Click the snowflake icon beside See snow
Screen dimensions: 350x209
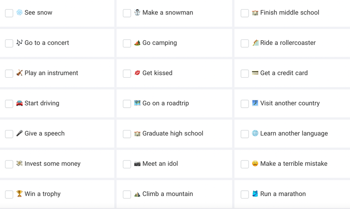click(20, 12)
